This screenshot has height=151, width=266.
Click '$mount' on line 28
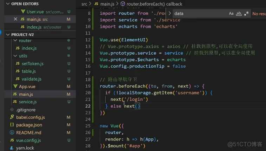click(116, 146)
